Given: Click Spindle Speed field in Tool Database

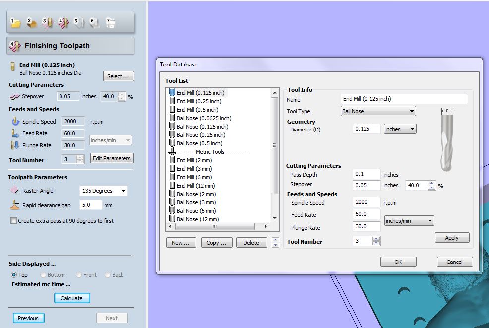Looking at the screenshot, I should click(x=367, y=202).
